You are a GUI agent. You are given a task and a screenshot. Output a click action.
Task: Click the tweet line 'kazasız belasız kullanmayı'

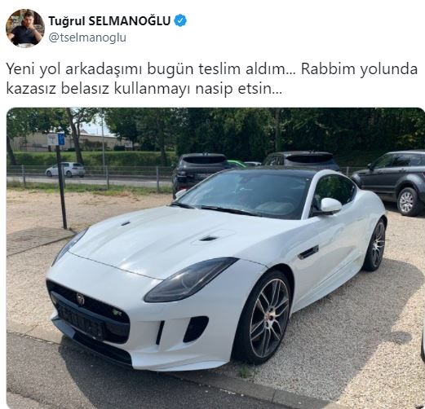(x=144, y=89)
